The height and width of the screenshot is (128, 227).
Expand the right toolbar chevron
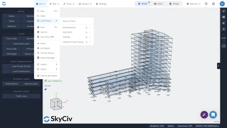point(224,34)
